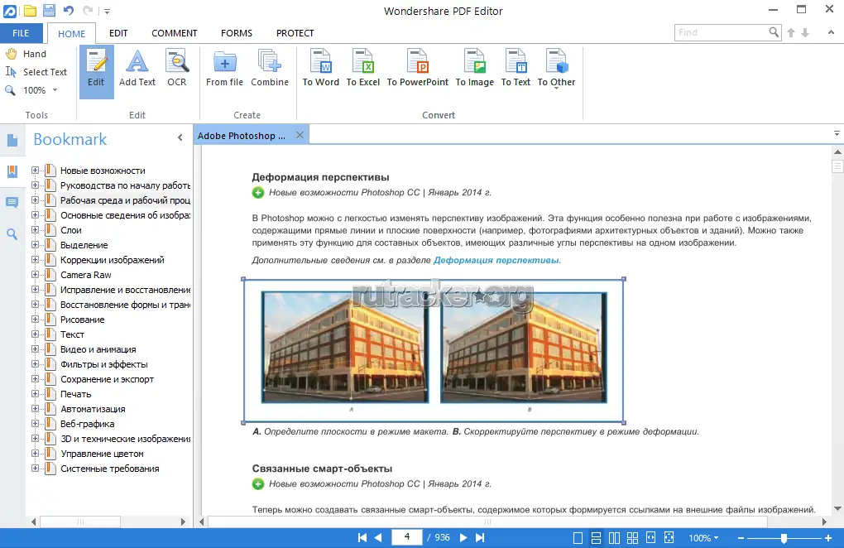844x548 pixels.
Task: Undo the last action
Action: tap(69, 10)
